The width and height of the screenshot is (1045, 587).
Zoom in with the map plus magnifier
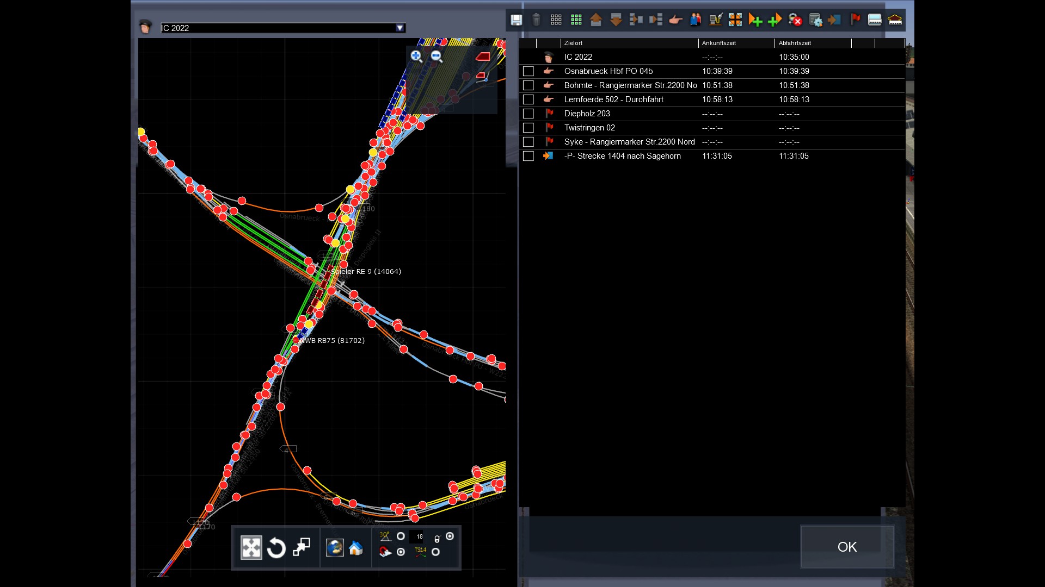[416, 56]
